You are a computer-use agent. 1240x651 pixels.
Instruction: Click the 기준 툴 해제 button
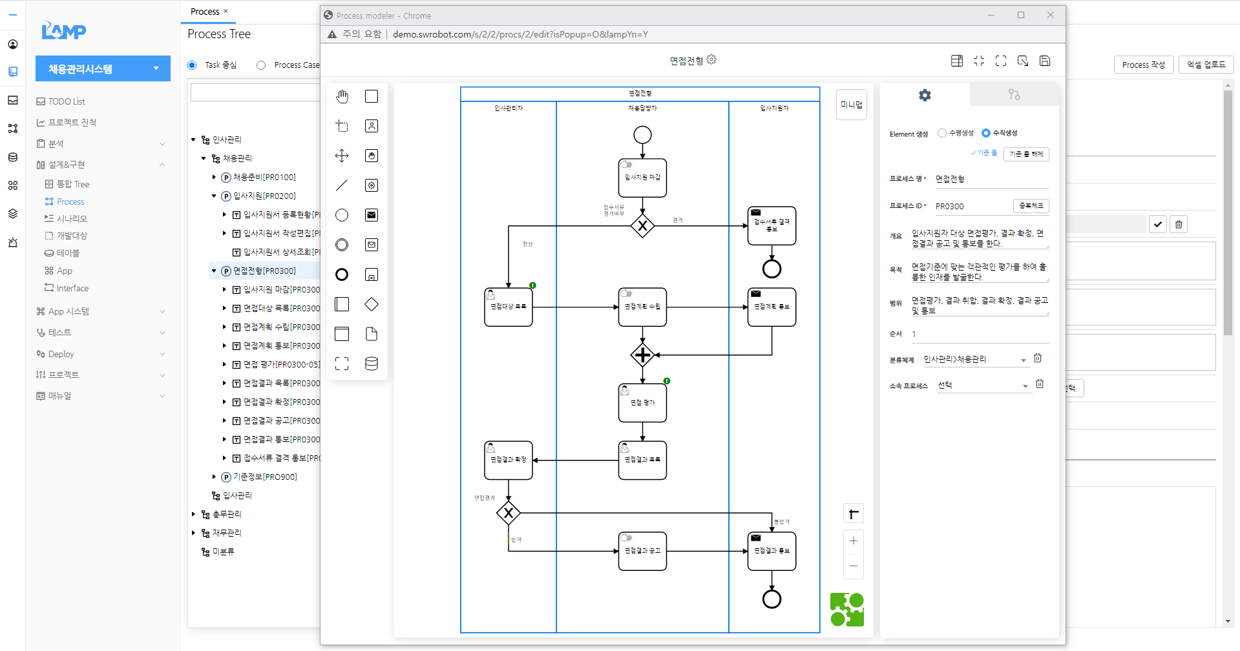pos(1026,154)
